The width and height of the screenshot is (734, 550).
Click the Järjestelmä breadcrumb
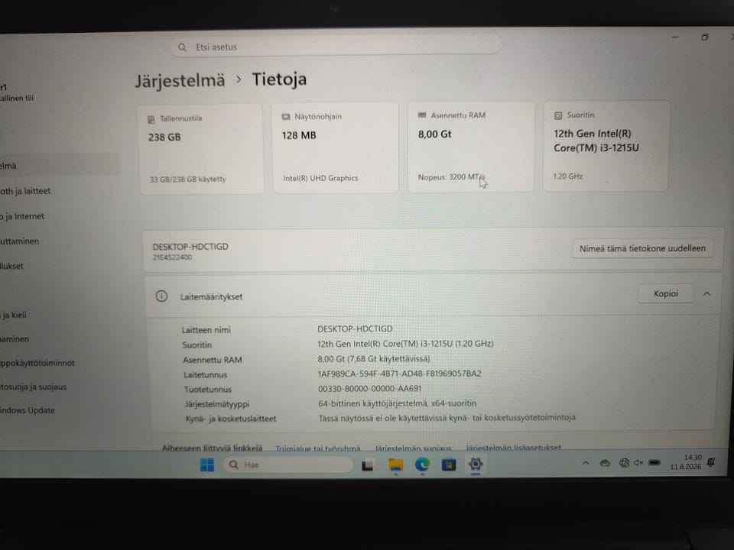click(x=180, y=80)
